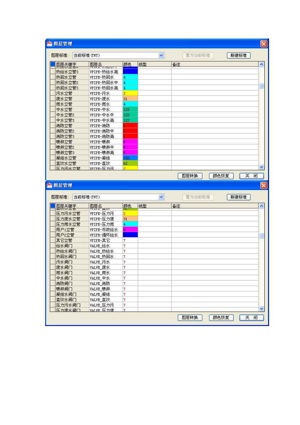Screen dimensions: 300x425
Task: Click 备注 column header in upper dialog
Action: [x=215, y=64]
